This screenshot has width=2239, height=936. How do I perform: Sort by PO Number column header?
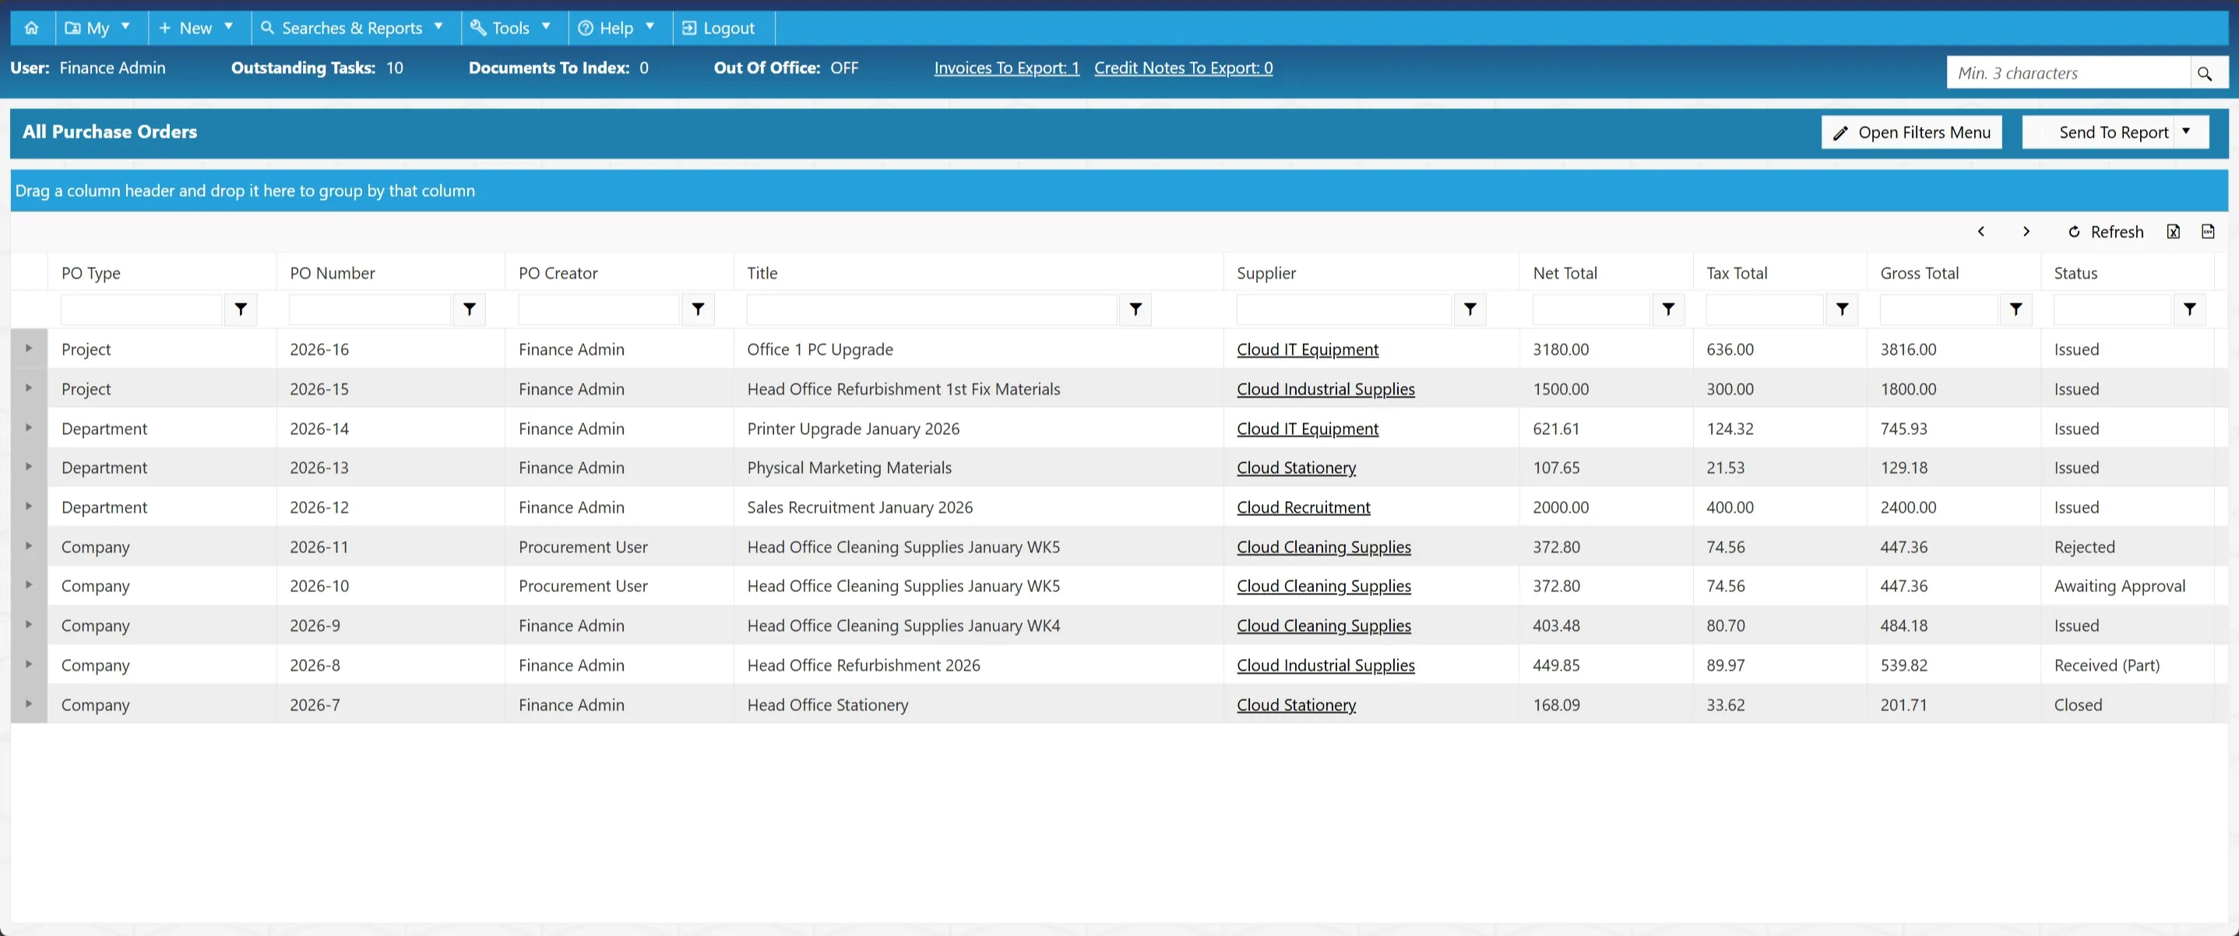[332, 272]
